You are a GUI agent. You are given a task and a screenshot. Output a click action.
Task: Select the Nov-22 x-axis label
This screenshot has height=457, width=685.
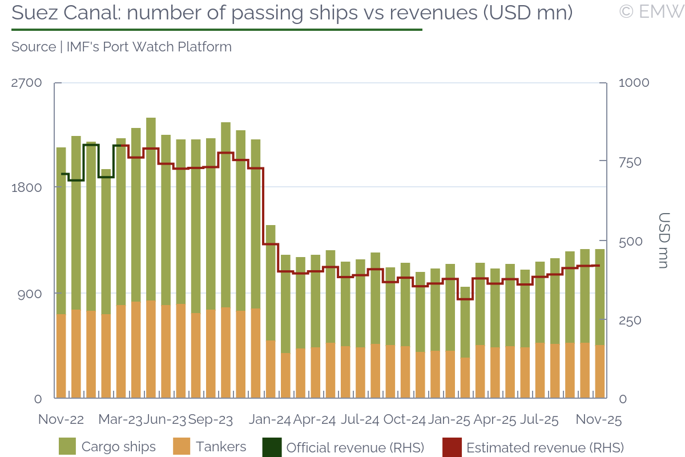(61, 420)
